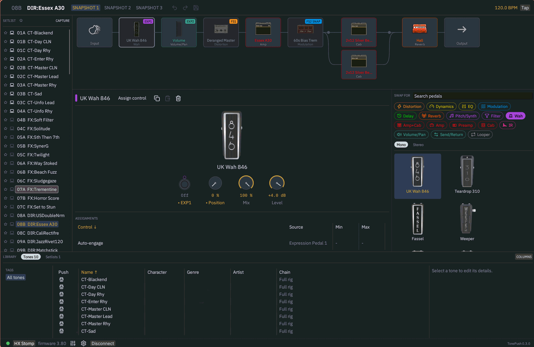
Task: Open the COLUMNS chooser
Action: point(524,257)
